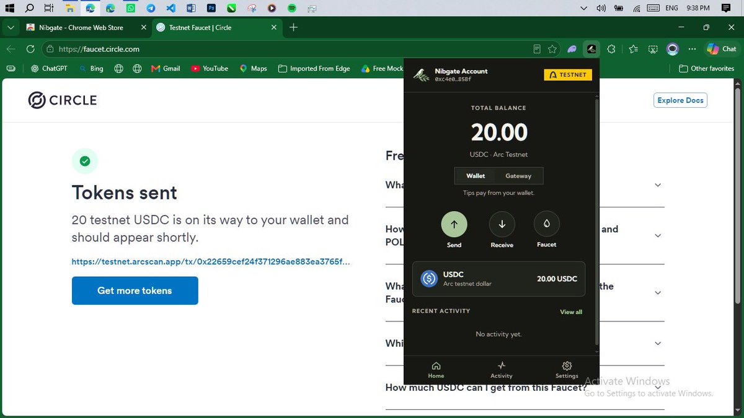Click the Nibgate Account bird avatar
Screen dimensions: 744x418
click(422, 75)
